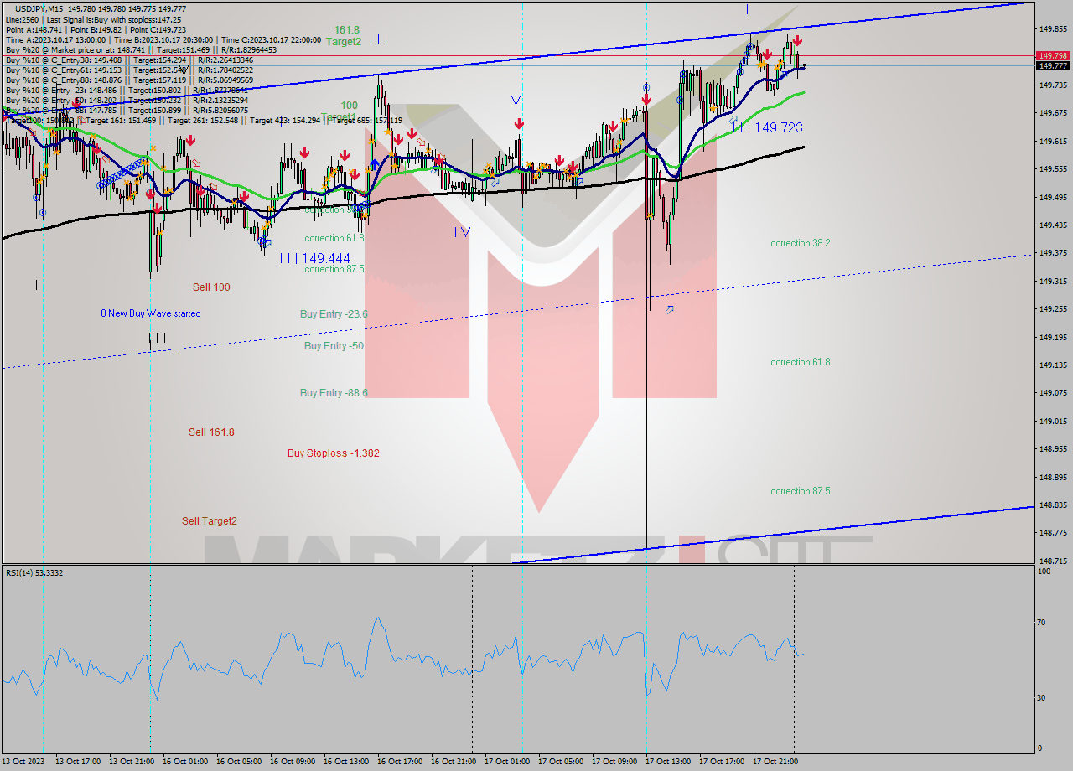Click the hollow blue up arrow near 17 Oct 13:00
The image size is (1073, 771).
(x=668, y=310)
